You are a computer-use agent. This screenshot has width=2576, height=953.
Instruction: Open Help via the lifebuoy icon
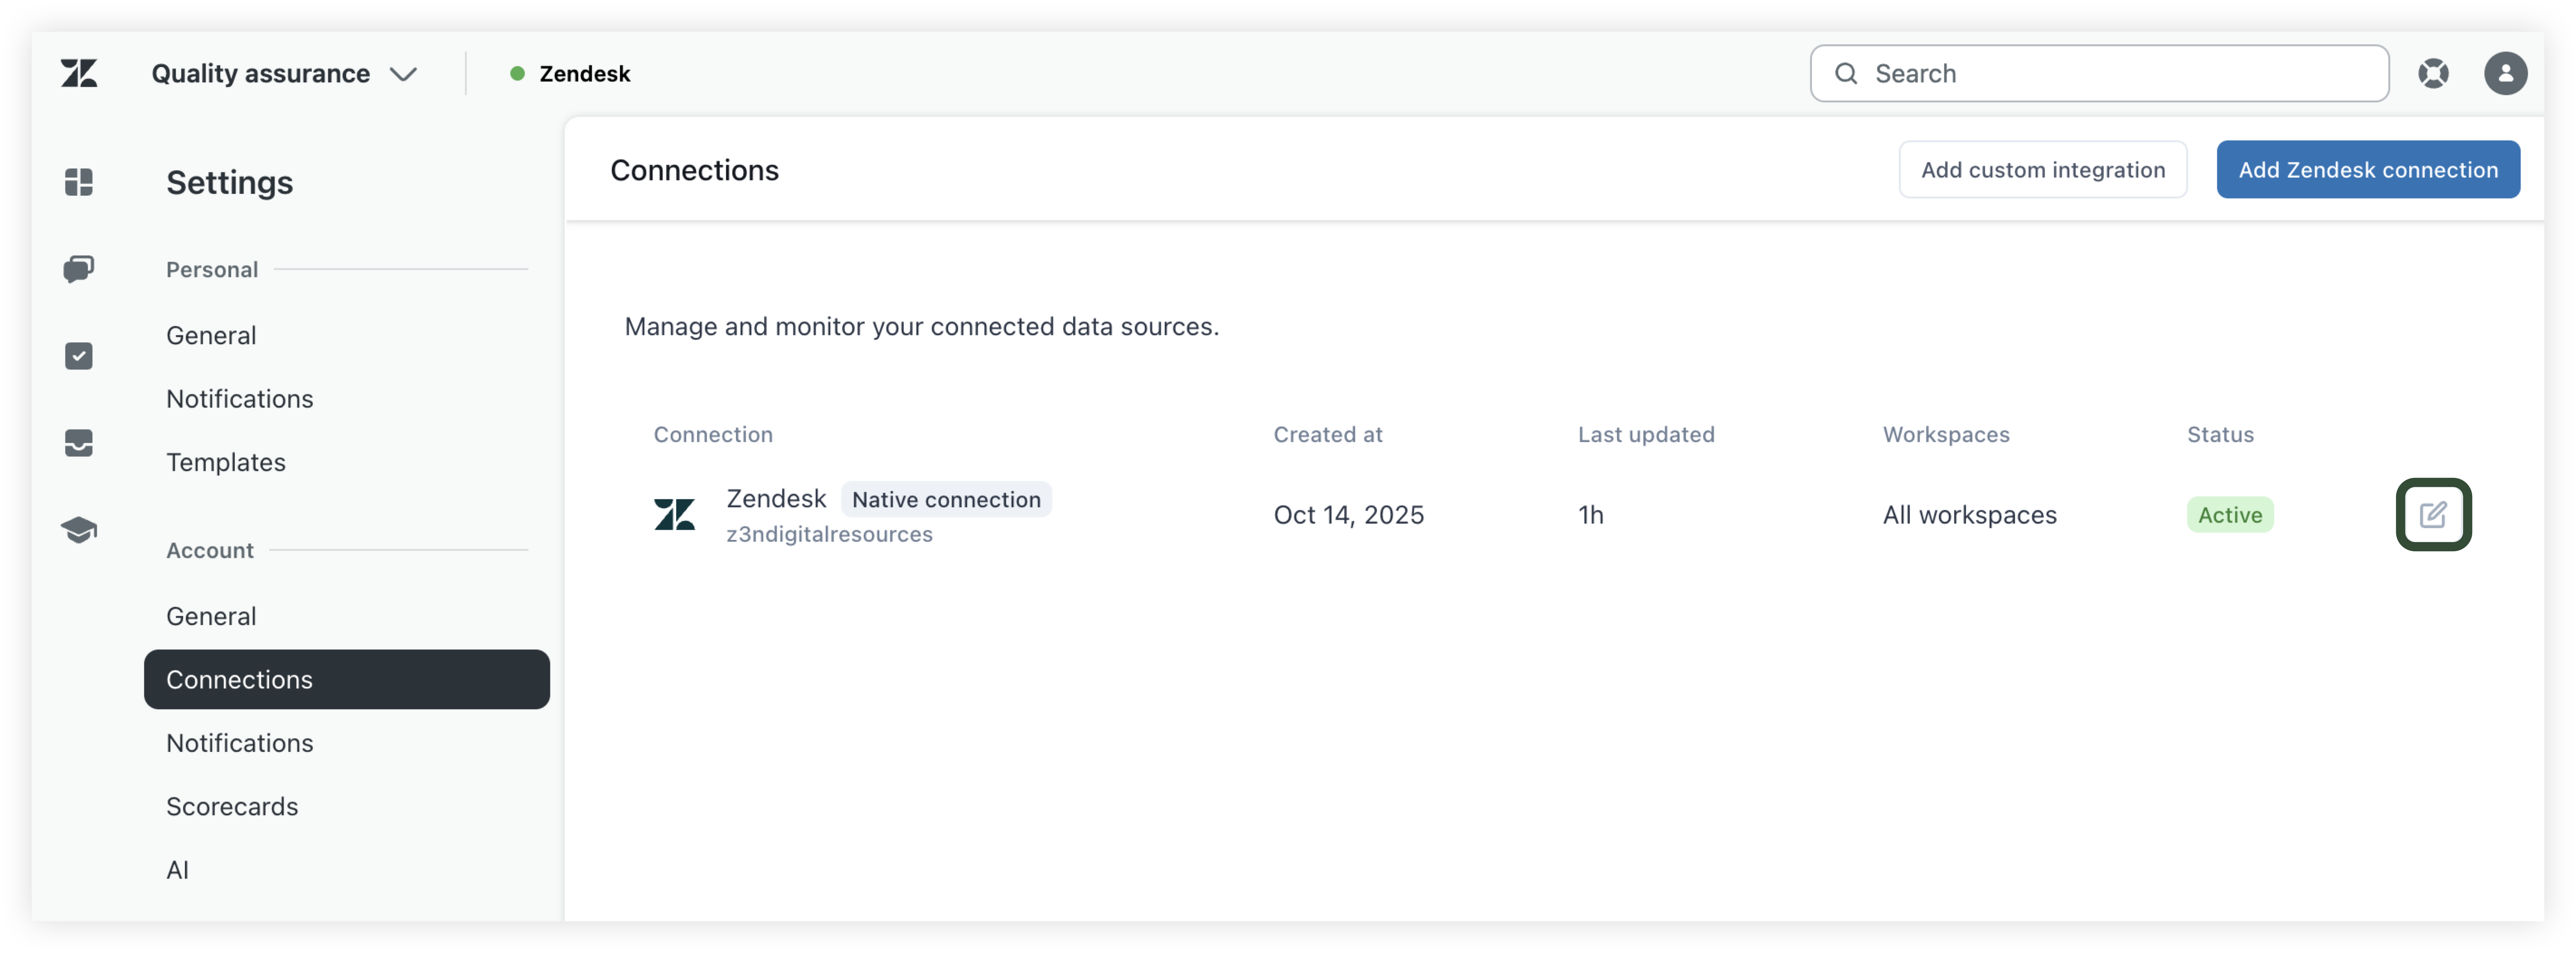[2435, 73]
